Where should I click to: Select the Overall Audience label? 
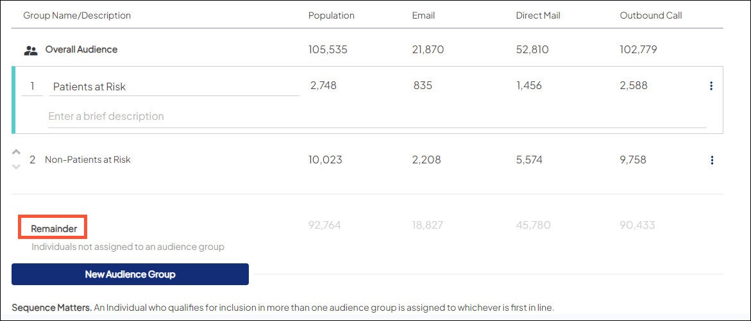point(81,49)
